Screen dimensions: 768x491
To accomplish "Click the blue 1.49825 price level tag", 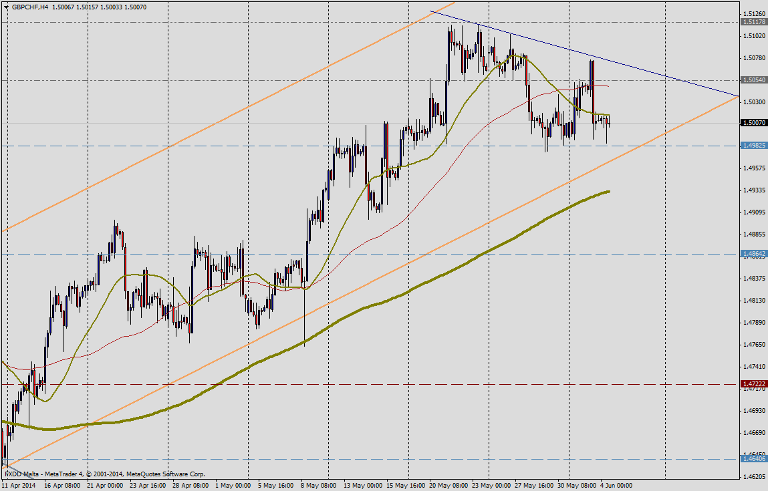I will [753, 145].
